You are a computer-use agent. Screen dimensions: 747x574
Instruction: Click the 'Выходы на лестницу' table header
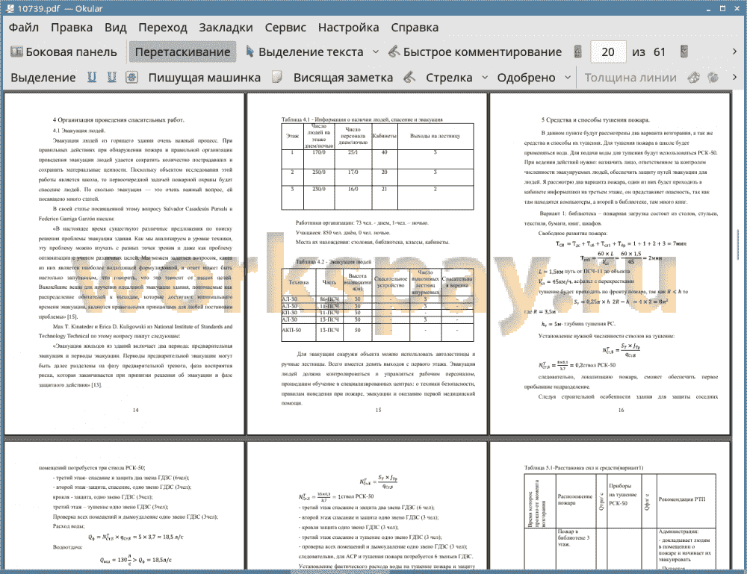(x=435, y=136)
